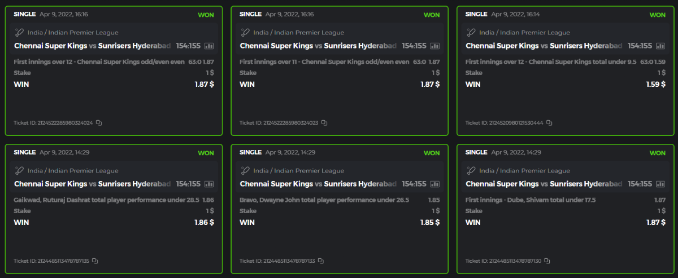The image size is (678, 278).
Task: Click cricket sport icon on the Bravo card
Action: point(245,171)
